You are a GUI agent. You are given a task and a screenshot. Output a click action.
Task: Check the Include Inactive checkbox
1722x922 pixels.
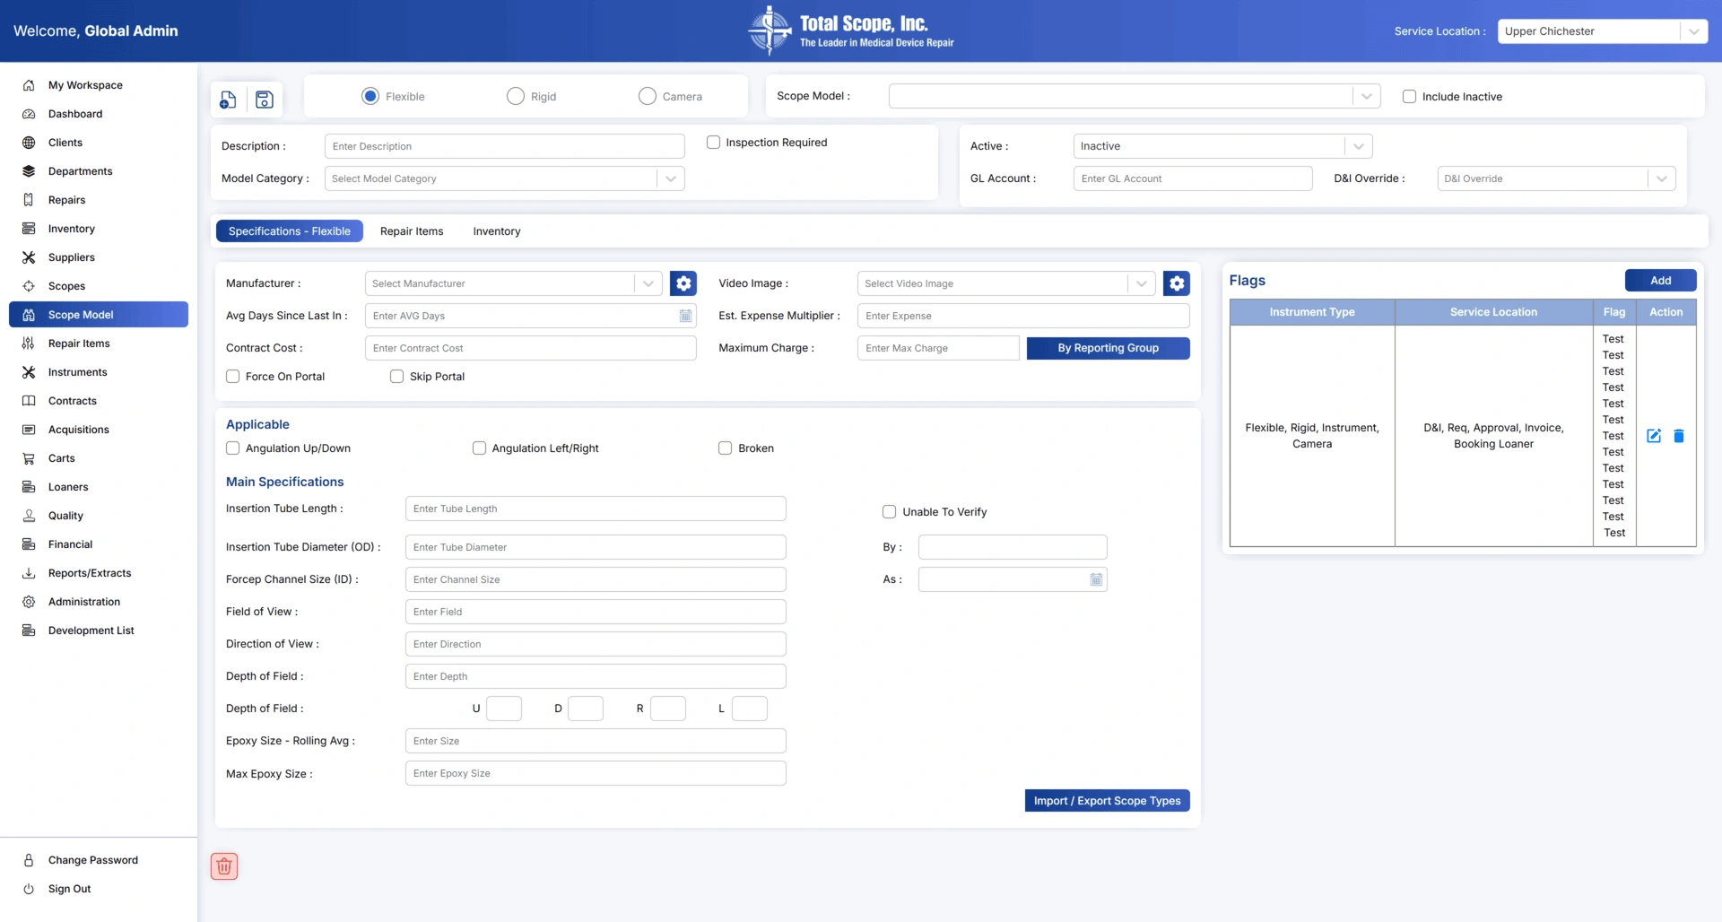pos(1409,97)
